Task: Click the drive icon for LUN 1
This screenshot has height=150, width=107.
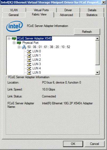Action: click(x=29, y=56)
